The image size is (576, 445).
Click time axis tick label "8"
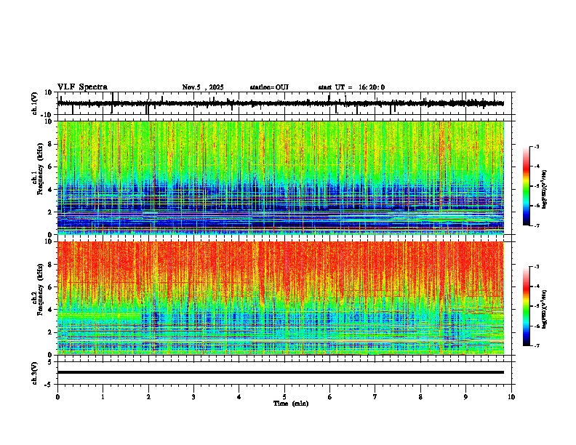pos(420,397)
